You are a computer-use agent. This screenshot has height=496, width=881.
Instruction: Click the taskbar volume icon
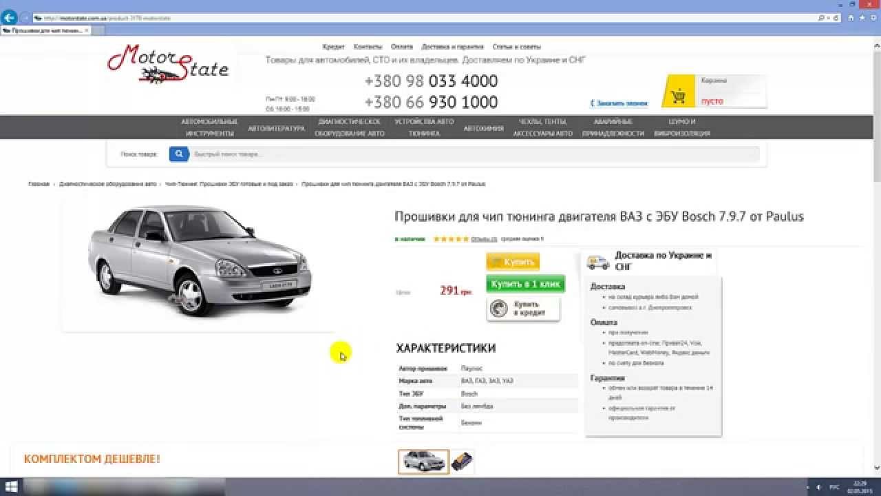818,486
